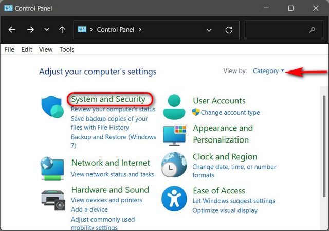The width and height of the screenshot is (329, 231).
Task: Click the User Accounts person icon
Action: click(x=175, y=107)
